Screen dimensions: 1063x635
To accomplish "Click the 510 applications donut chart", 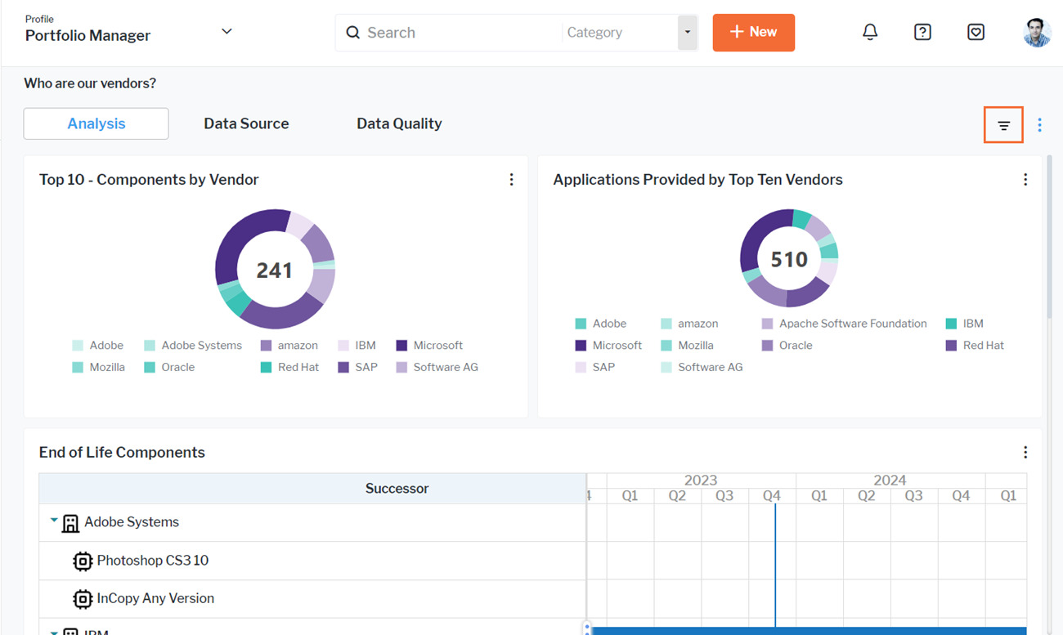I will 789,259.
